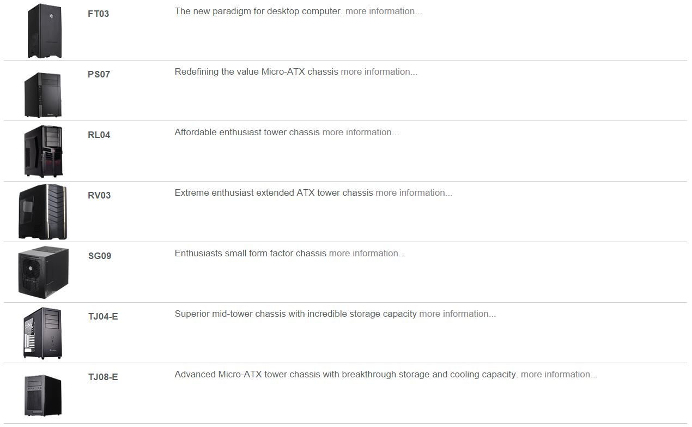This screenshot has height=427, width=692.
Task: Click more information after Micro-ATX value chassis
Action: [379, 72]
